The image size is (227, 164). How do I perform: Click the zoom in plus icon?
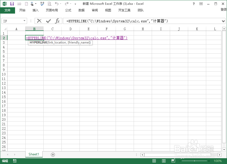tap(209, 161)
